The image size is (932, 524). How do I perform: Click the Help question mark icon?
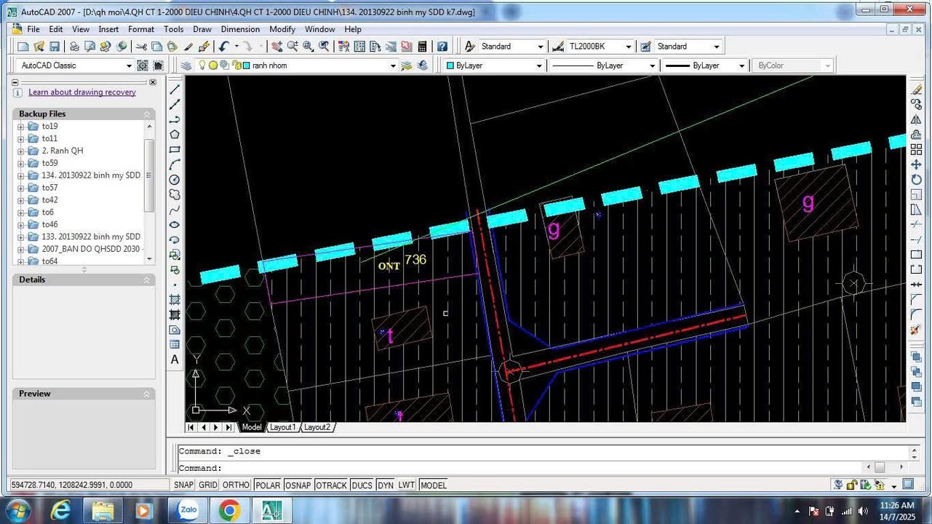(442, 46)
